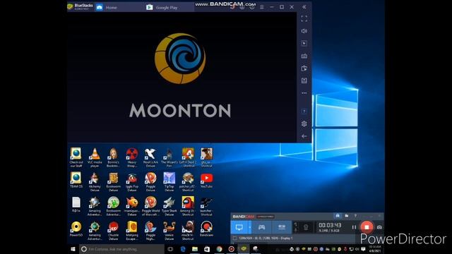Click the install APK icon in BlueStacks sidebar
452x254 pixels.
pos(304,80)
